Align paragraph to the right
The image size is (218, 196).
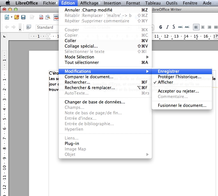point(209,27)
